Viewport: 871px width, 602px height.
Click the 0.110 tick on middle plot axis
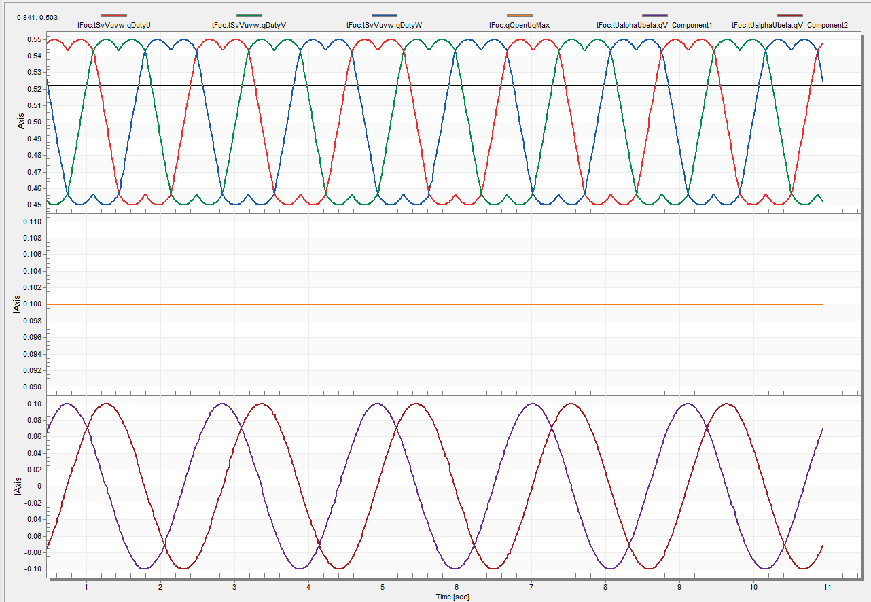click(x=33, y=222)
